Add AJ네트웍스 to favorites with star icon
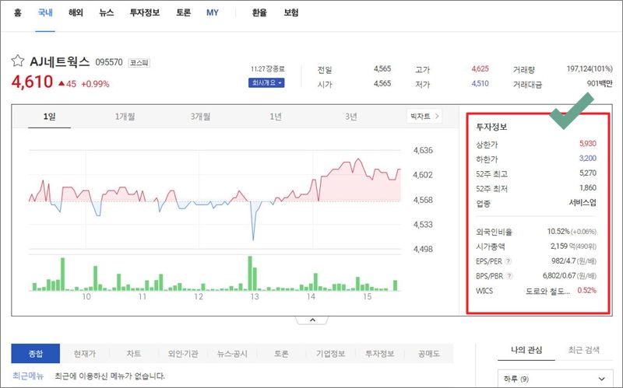Image resolution: width=623 pixels, height=388 pixels. (17, 61)
